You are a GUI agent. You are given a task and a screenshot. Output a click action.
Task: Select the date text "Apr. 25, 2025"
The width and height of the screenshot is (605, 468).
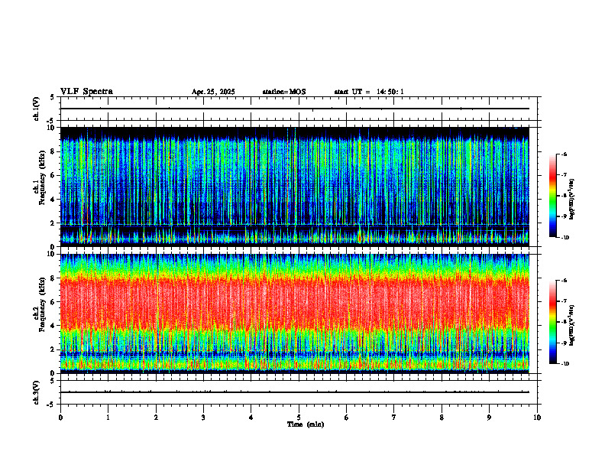[x=213, y=92]
